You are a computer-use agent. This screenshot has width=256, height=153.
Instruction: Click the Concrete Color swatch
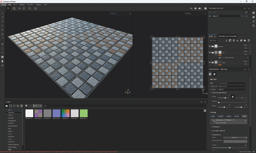click(x=235, y=141)
